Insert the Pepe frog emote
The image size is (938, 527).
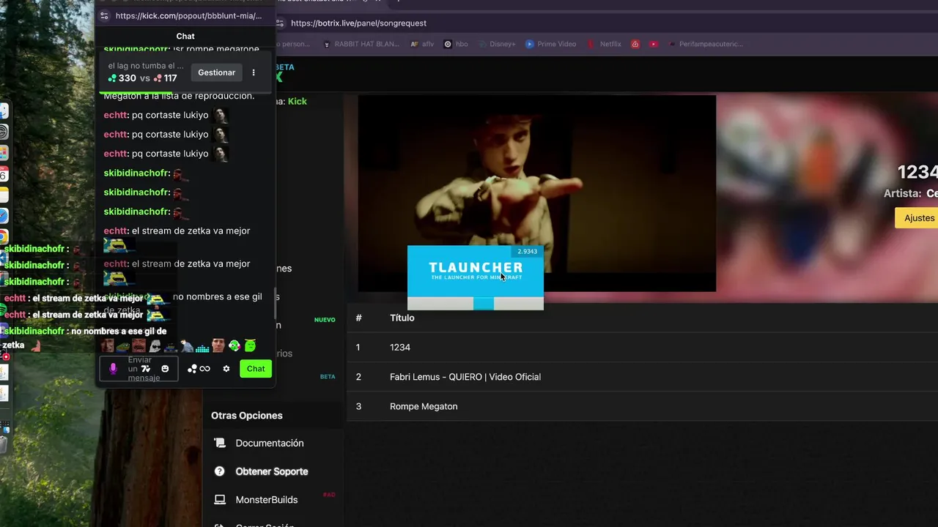[123, 345]
